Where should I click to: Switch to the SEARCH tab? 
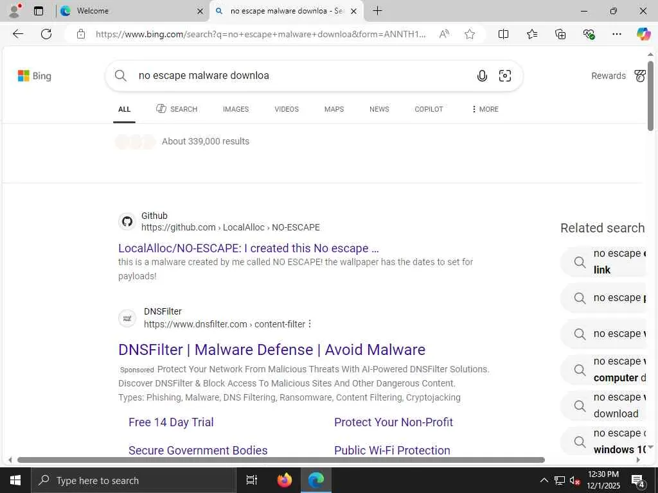point(177,109)
